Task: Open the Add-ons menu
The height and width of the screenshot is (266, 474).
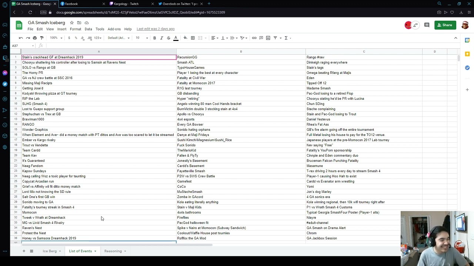Action: pyautogui.click(x=114, y=29)
